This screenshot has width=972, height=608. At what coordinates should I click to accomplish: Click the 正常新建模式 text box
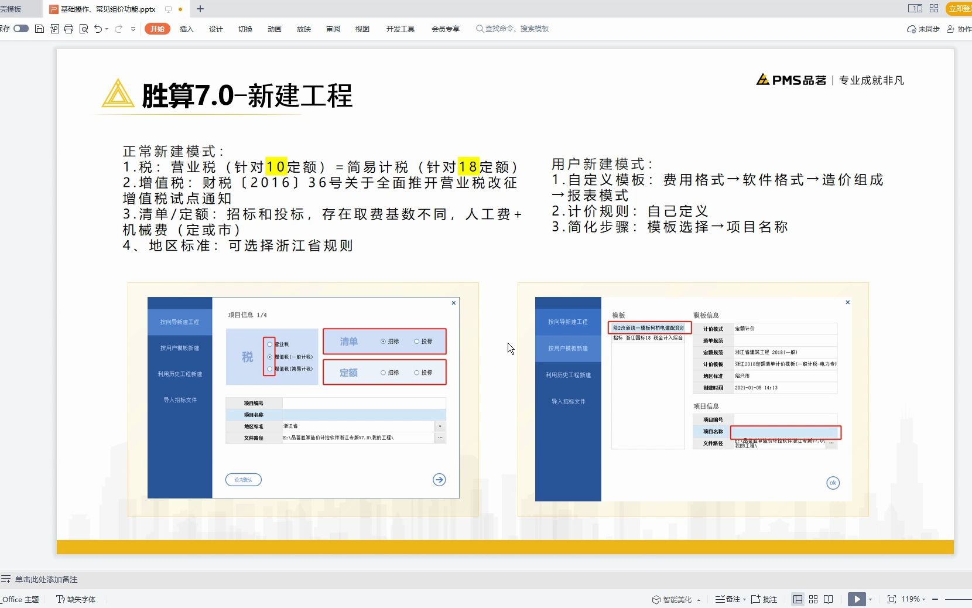(x=321, y=199)
